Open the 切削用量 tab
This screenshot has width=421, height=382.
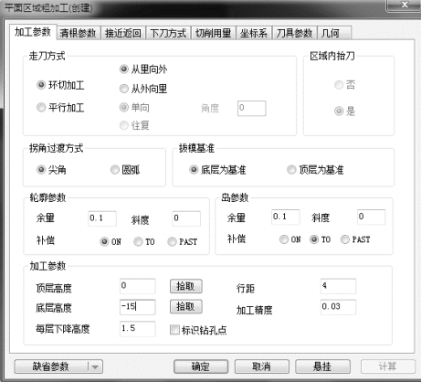pos(213,33)
